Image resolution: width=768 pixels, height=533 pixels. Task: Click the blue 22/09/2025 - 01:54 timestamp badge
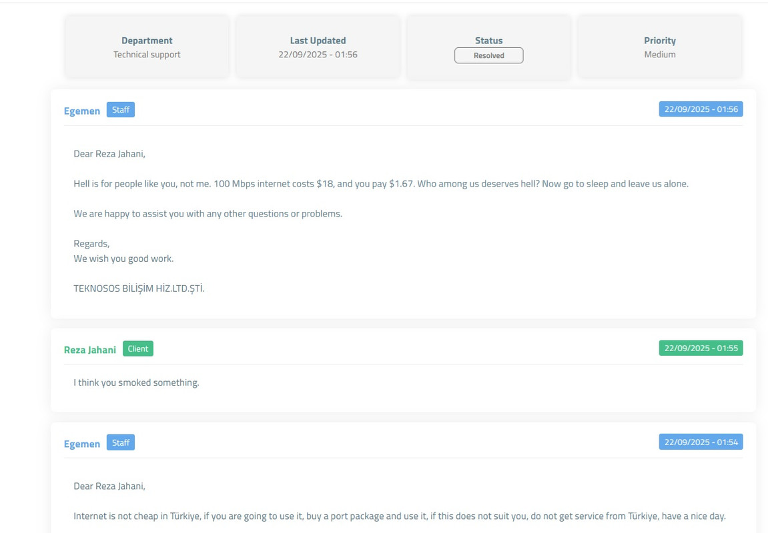coord(701,442)
